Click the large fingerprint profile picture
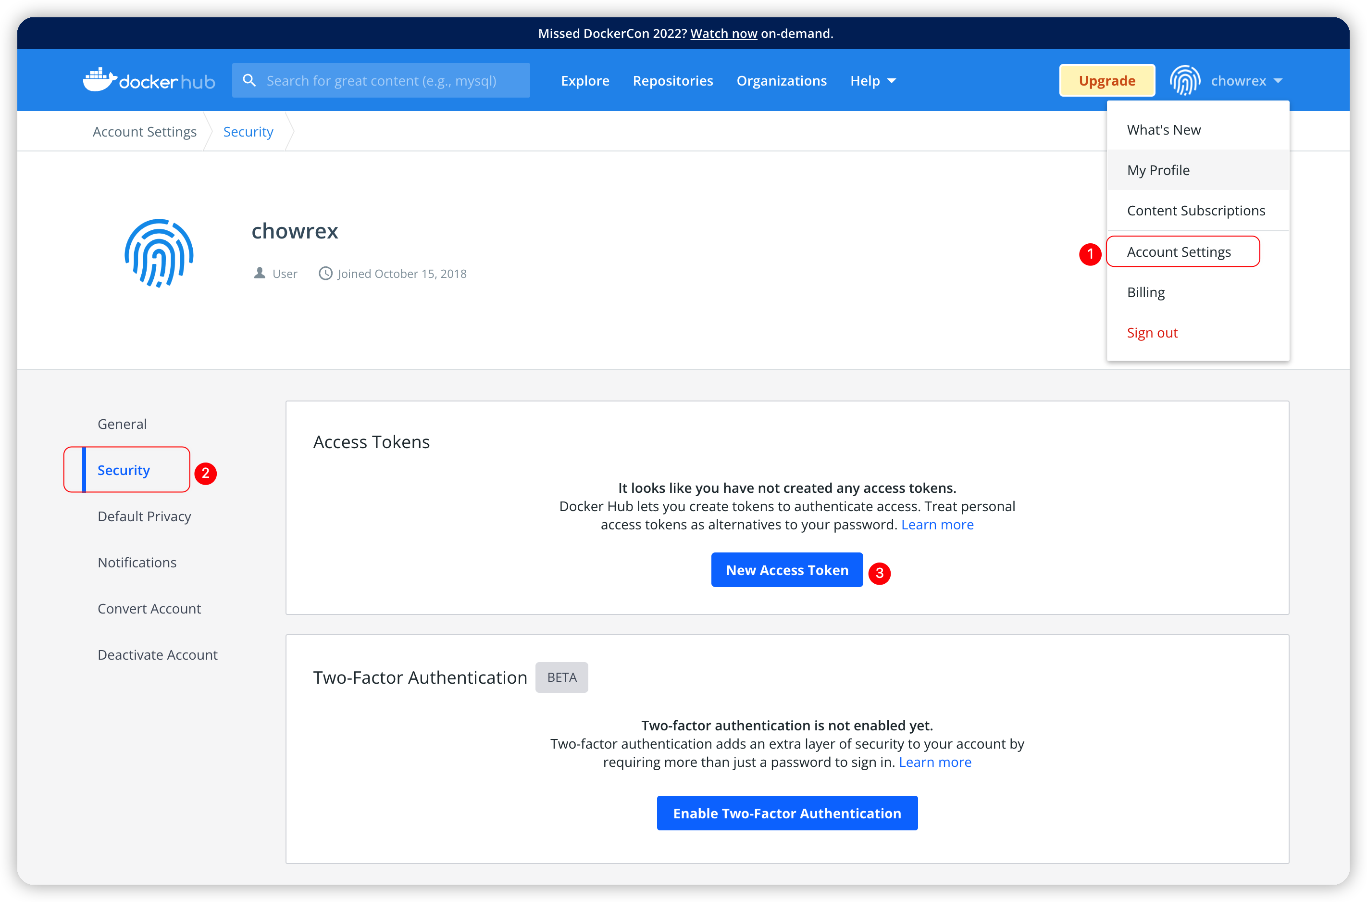Screen dimensions: 1367x902 pyautogui.click(x=159, y=253)
